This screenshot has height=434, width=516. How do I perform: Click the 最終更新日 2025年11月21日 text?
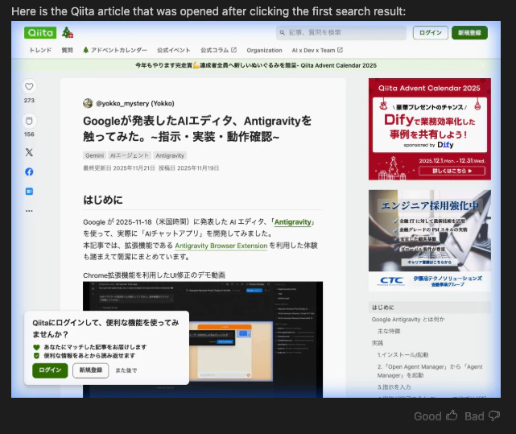click(x=119, y=168)
